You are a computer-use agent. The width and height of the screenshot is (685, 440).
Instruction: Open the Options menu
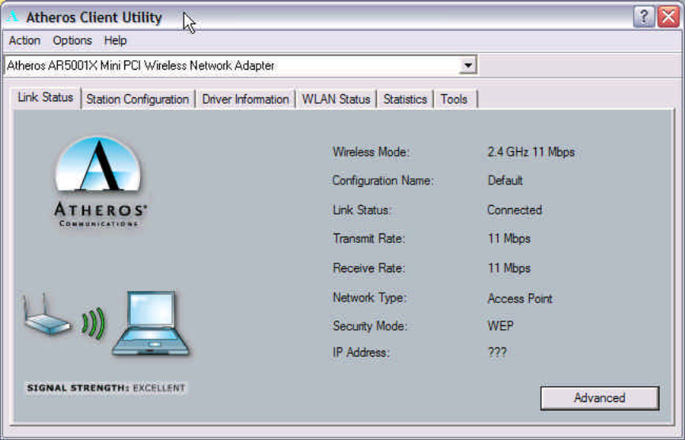point(72,40)
